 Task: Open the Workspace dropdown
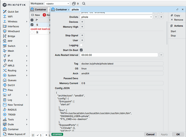(x=57, y=4)
